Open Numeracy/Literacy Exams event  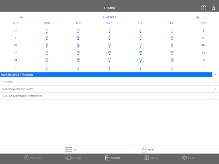coord(109,89)
